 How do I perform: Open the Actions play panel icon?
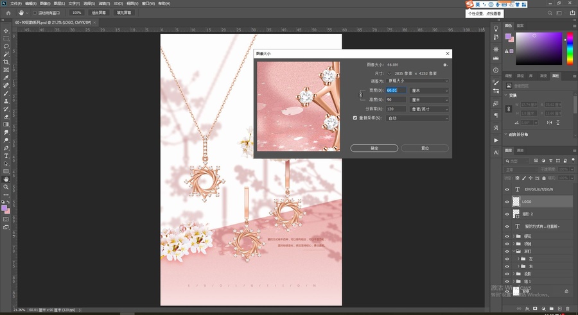tap(496, 140)
